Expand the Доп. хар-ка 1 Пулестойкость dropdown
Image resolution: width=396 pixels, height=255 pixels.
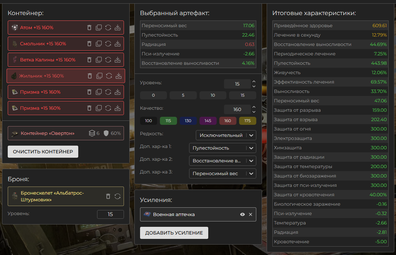pos(222,148)
